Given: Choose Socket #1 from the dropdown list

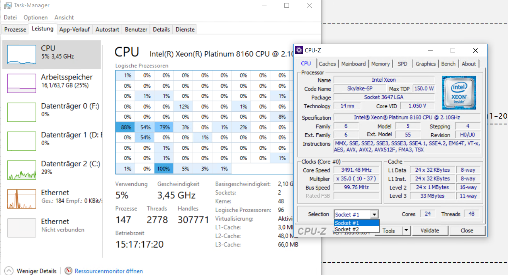Looking at the screenshot, I should coord(357,223).
